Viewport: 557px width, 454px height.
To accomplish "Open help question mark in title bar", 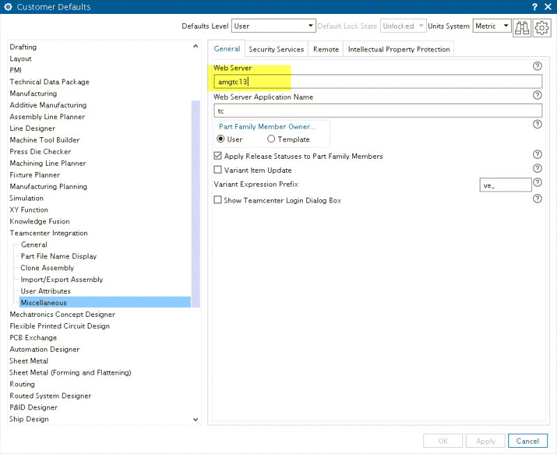I will click(535, 7).
